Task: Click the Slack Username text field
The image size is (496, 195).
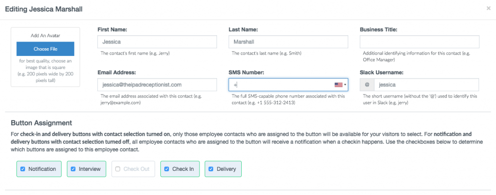Action: point(426,85)
